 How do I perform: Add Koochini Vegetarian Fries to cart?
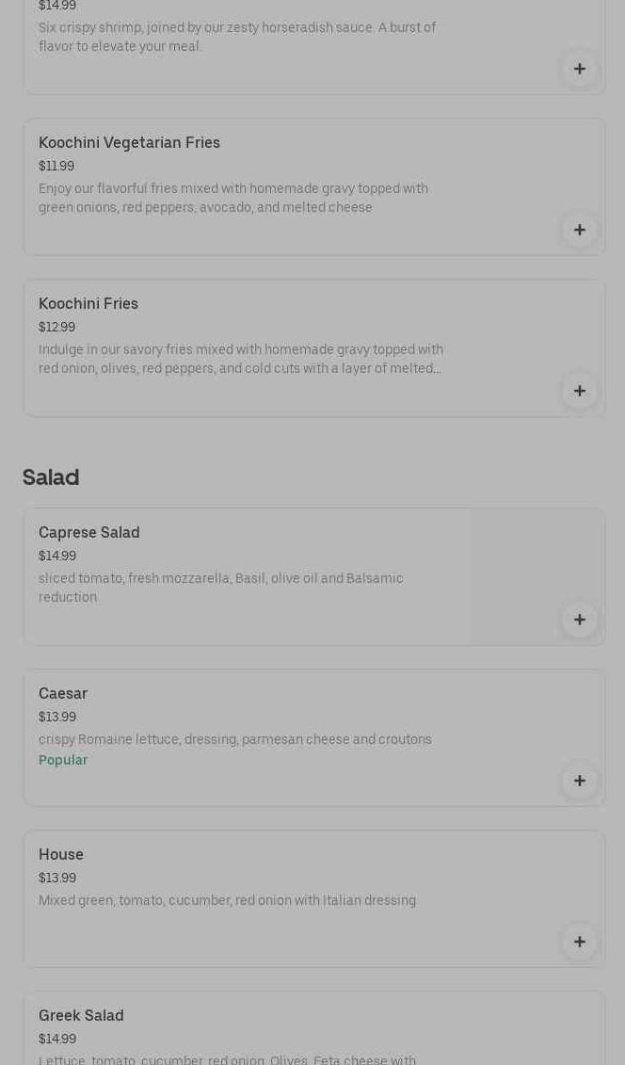[579, 230]
